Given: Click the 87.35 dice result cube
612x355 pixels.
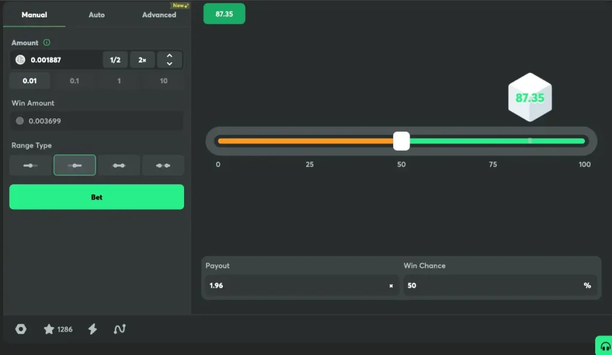Looking at the screenshot, I should 530,98.
